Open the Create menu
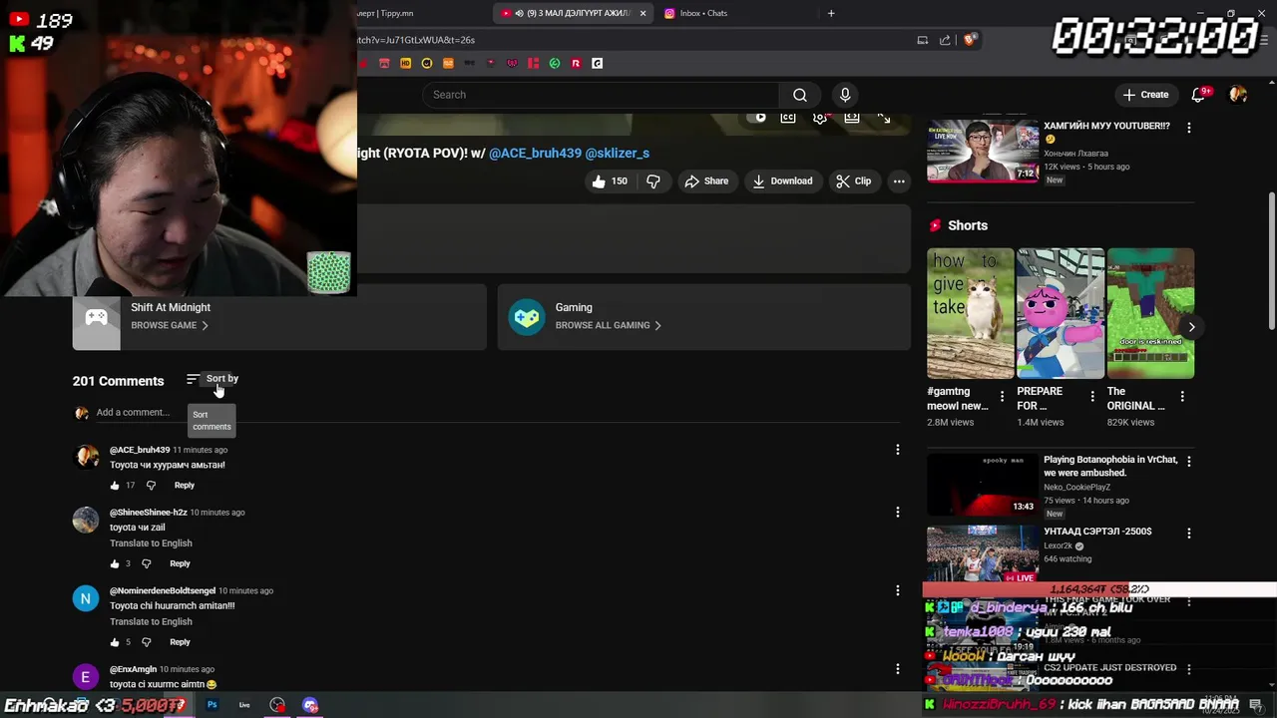 click(x=1145, y=95)
